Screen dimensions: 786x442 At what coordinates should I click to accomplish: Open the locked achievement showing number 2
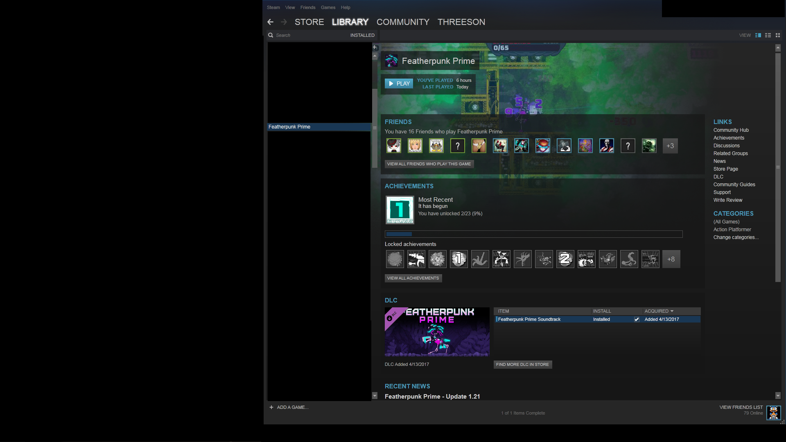click(565, 259)
